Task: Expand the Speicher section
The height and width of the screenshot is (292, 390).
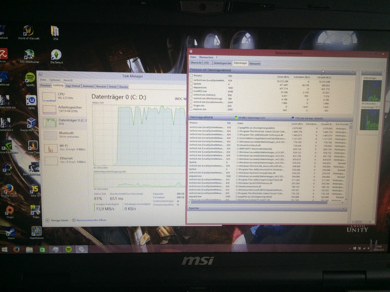Action: tap(343, 209)
